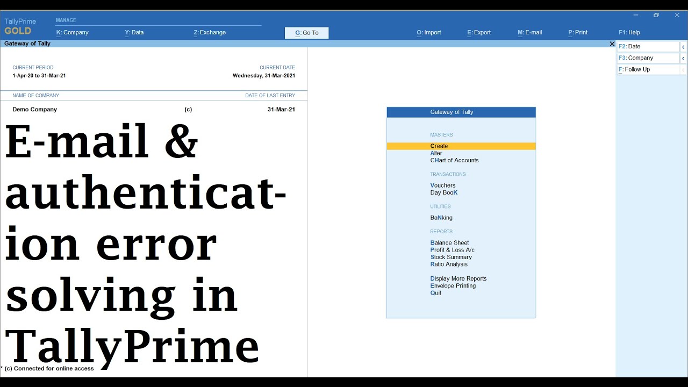Select Create under Masters
The height and width of the screenshot is (387, 688).
(461, 146)
